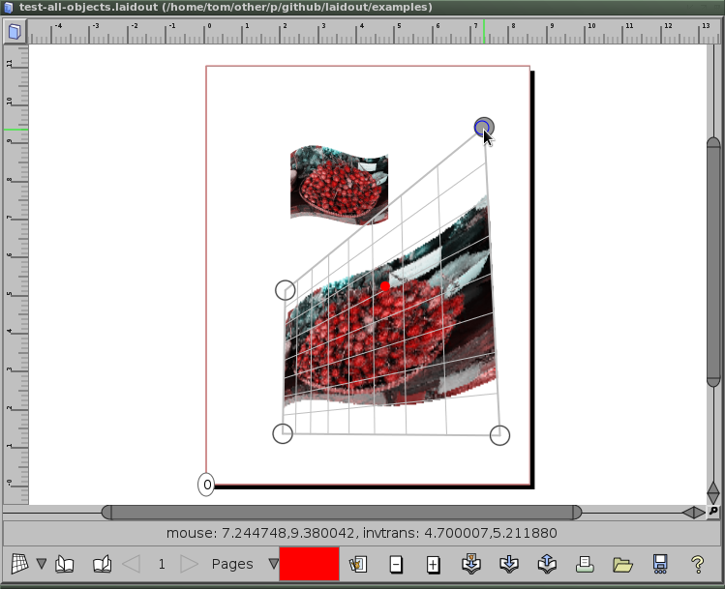
Task: Click the Pages view mode label
Action: 232,564
